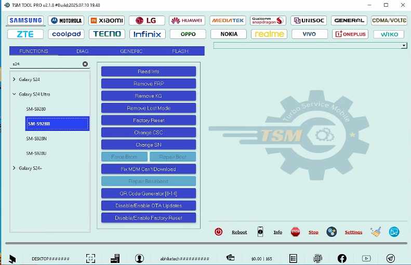The height and width of the screenshot is (265, 411).
Task: Open the Vivo brand section
Action: 310,34
